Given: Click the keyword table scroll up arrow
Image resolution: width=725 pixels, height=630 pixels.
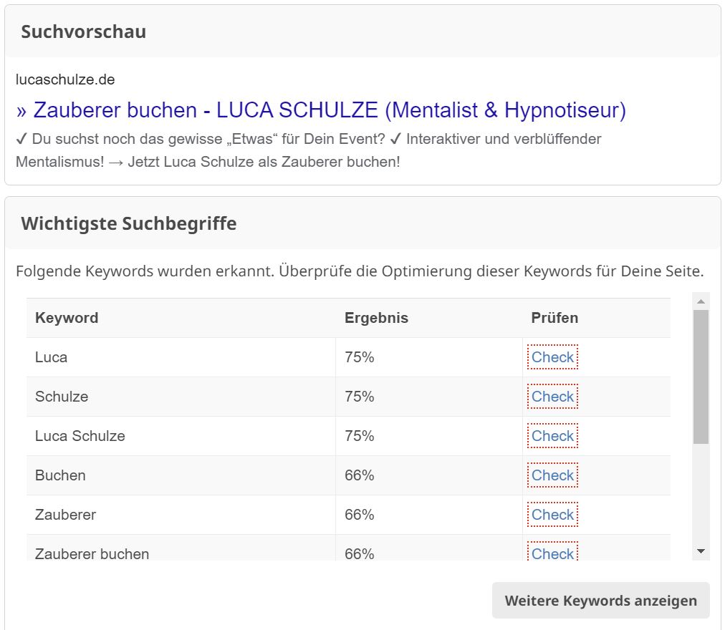Looking at the screenshot, I should coord(701,301).
